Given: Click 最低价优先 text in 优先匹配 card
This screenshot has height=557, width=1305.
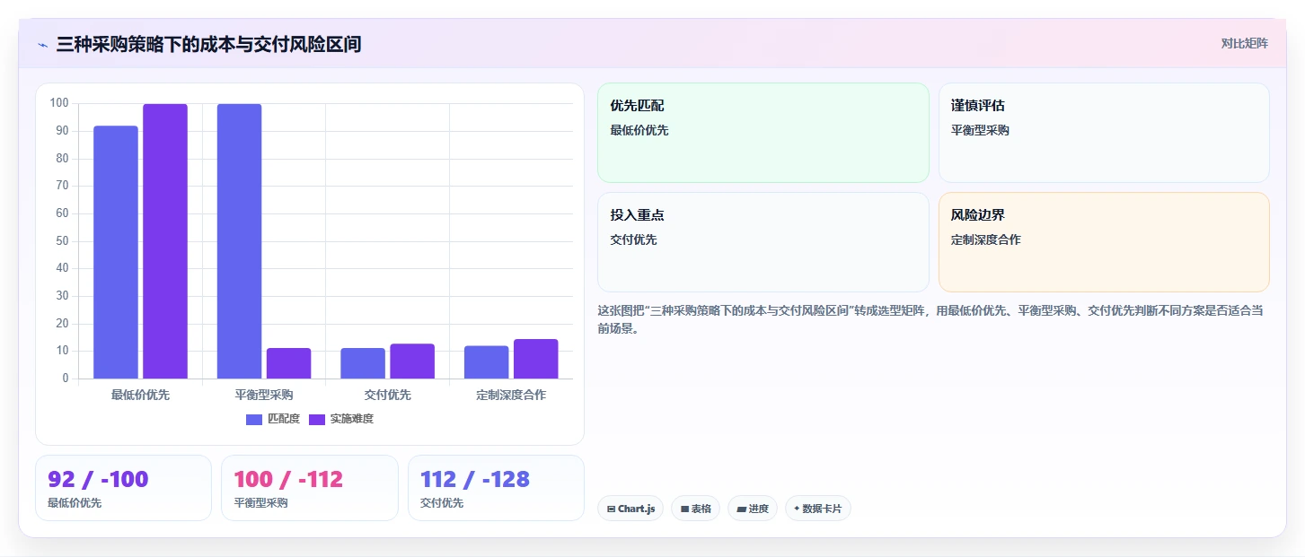Looking at the screenshot, I should click(x=639, y=130).
